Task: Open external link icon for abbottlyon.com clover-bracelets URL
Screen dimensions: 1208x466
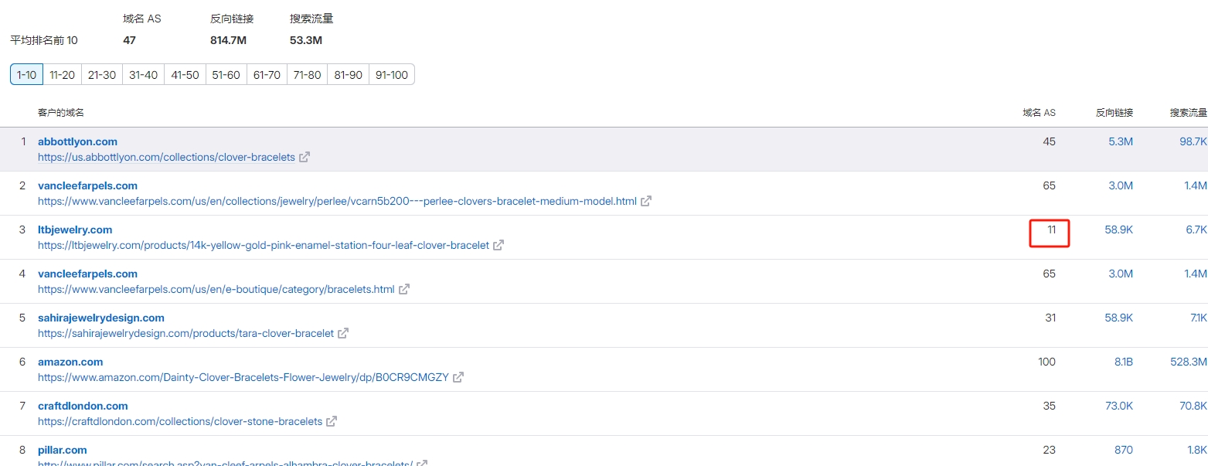Action: (305, 157)
